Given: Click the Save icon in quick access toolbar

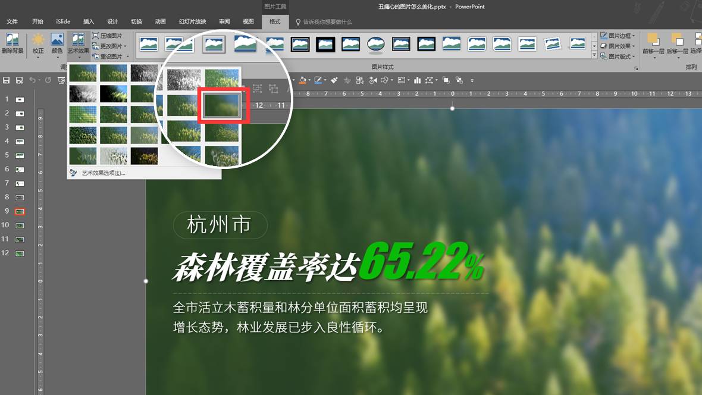Looking at the screenshot, I should pos(7,80).
